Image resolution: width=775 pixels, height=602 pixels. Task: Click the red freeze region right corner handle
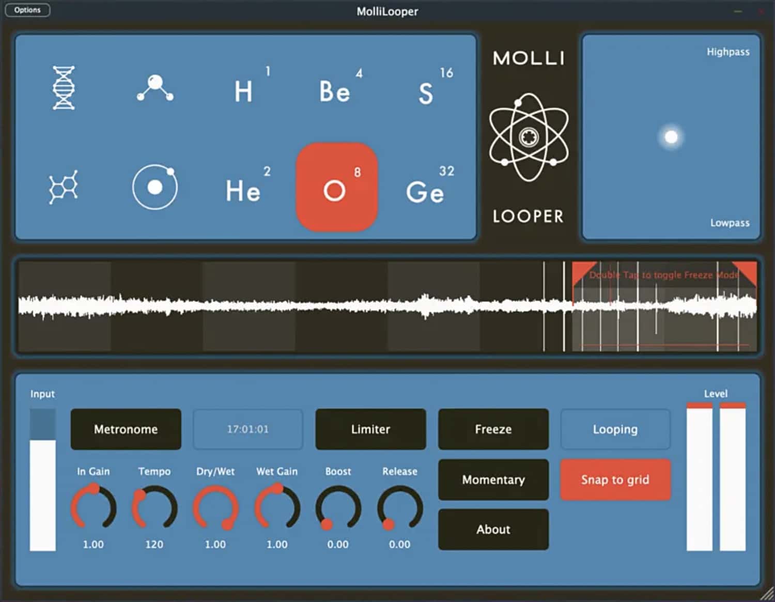click(747, 270)
